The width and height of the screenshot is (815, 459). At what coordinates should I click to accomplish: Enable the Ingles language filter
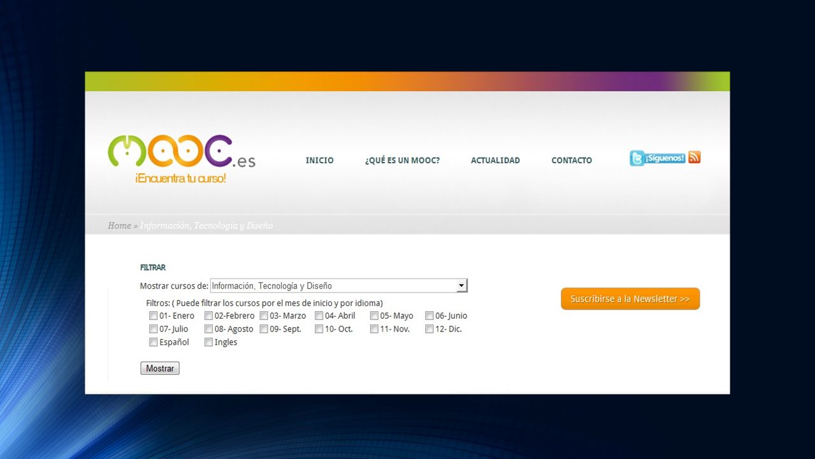click(208, 342)
